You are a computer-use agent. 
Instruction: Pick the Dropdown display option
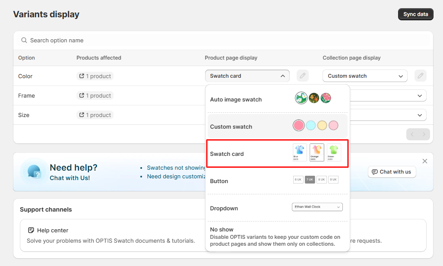tap(278, 208)
